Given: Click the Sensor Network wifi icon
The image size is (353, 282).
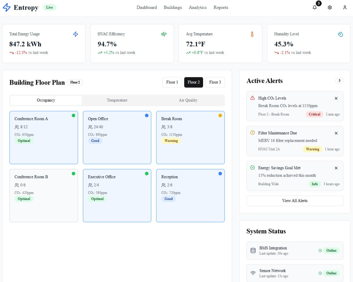Looking at the screenshot, I should (253, 273).
